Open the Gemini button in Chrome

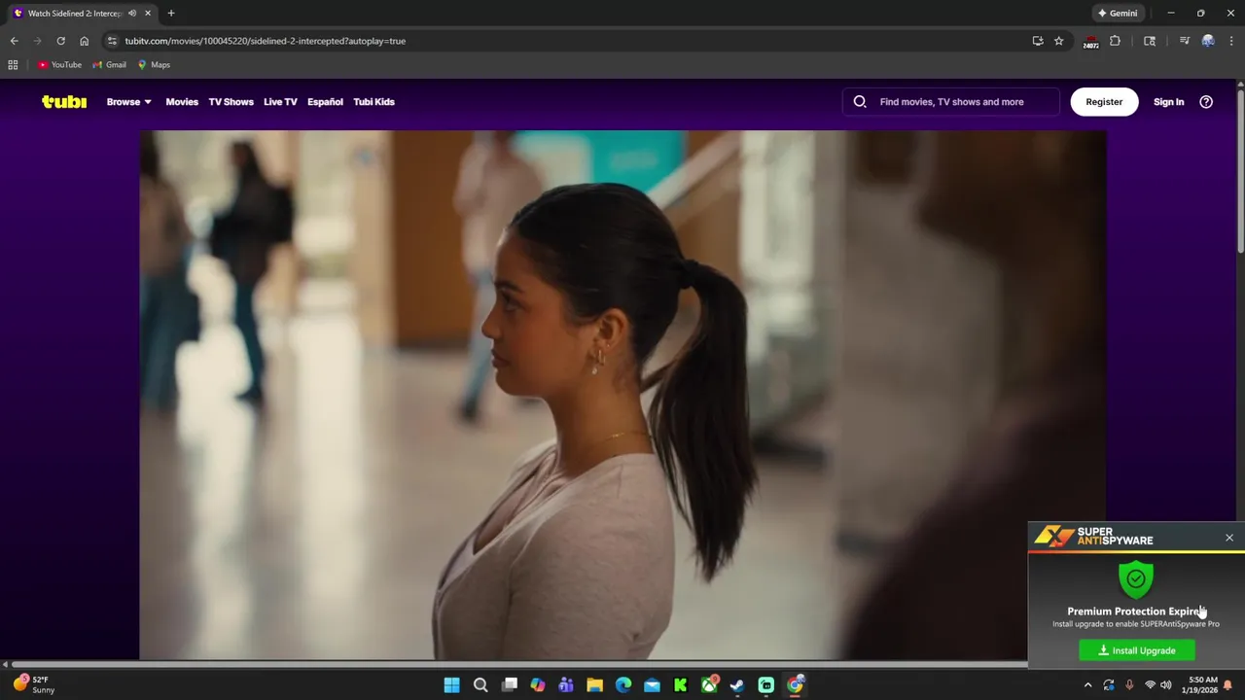1118,14
